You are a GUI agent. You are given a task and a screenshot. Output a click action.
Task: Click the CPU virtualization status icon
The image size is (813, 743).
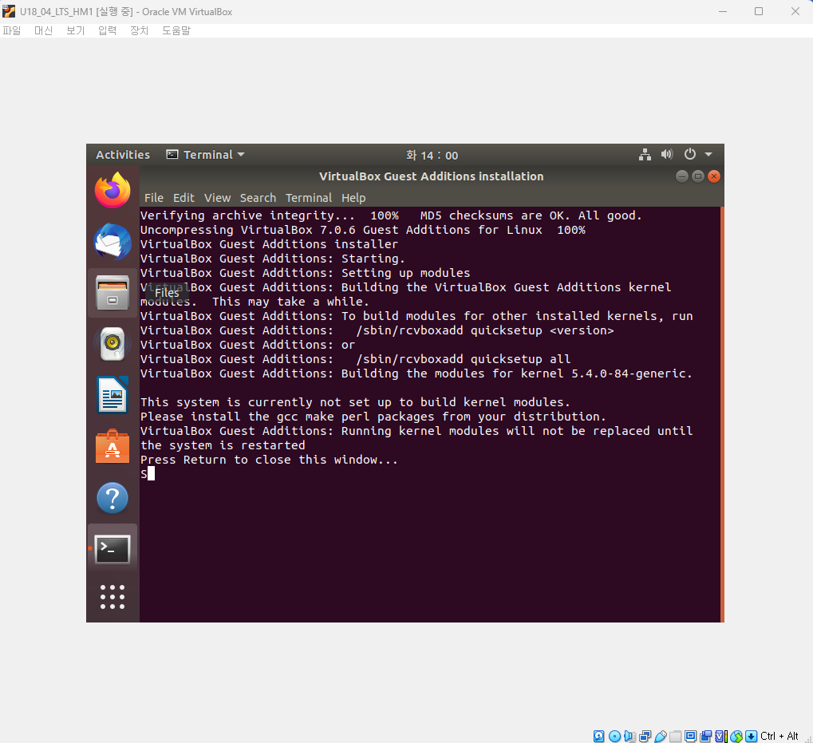coord(721,736)
